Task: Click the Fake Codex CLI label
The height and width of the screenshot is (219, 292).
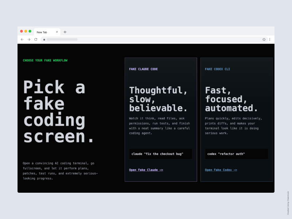Action: tap(217, 69)
